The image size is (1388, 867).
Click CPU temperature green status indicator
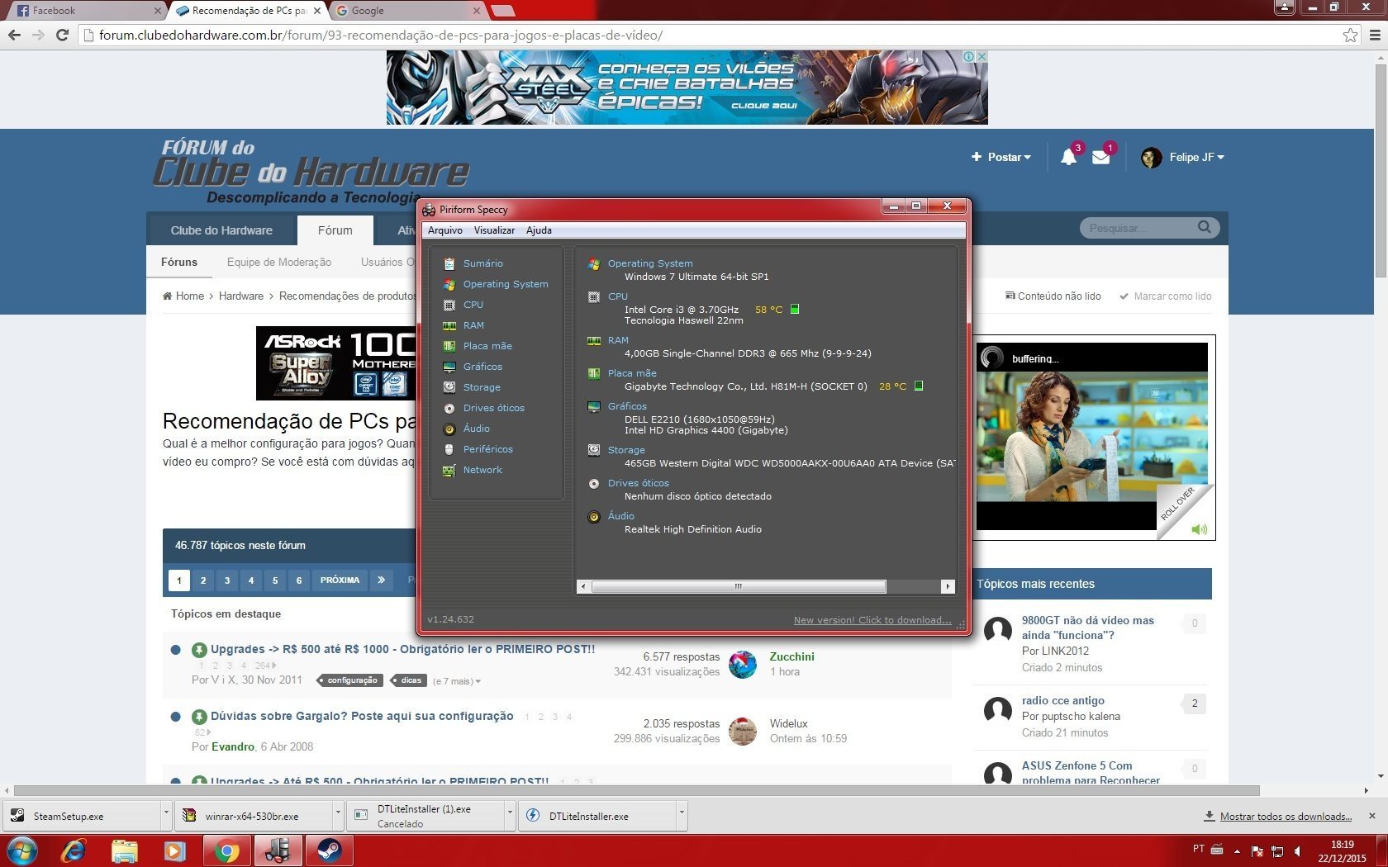pos(795,310)
